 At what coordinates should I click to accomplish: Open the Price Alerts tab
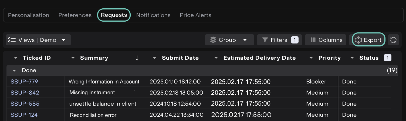point(195,15)
